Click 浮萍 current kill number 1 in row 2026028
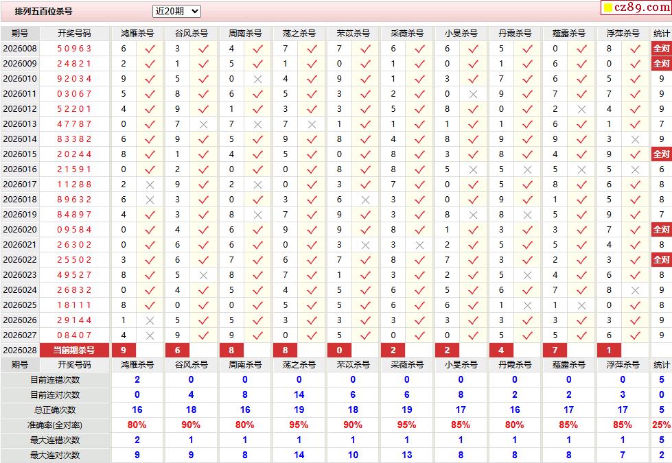The width and height of the screenshot is (672, 463). click(x=609, y=351)
